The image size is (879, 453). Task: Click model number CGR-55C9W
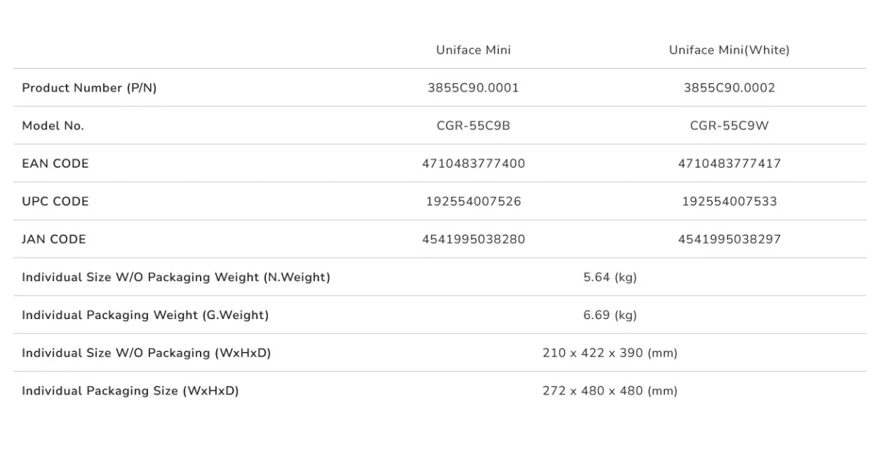pos(729,126)
